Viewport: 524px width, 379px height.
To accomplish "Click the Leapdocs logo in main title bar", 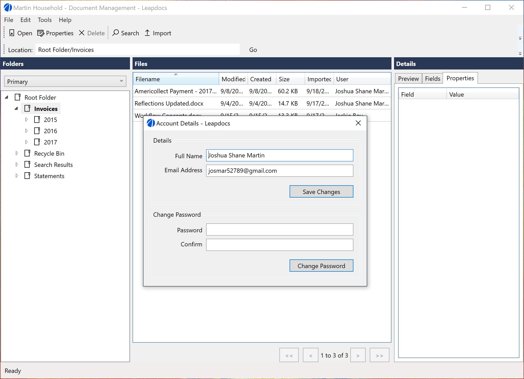I will 8,8.
